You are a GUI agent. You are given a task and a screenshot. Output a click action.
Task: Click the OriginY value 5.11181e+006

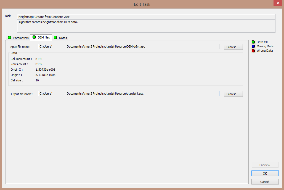pyautogui.click(x=46, y=75)
